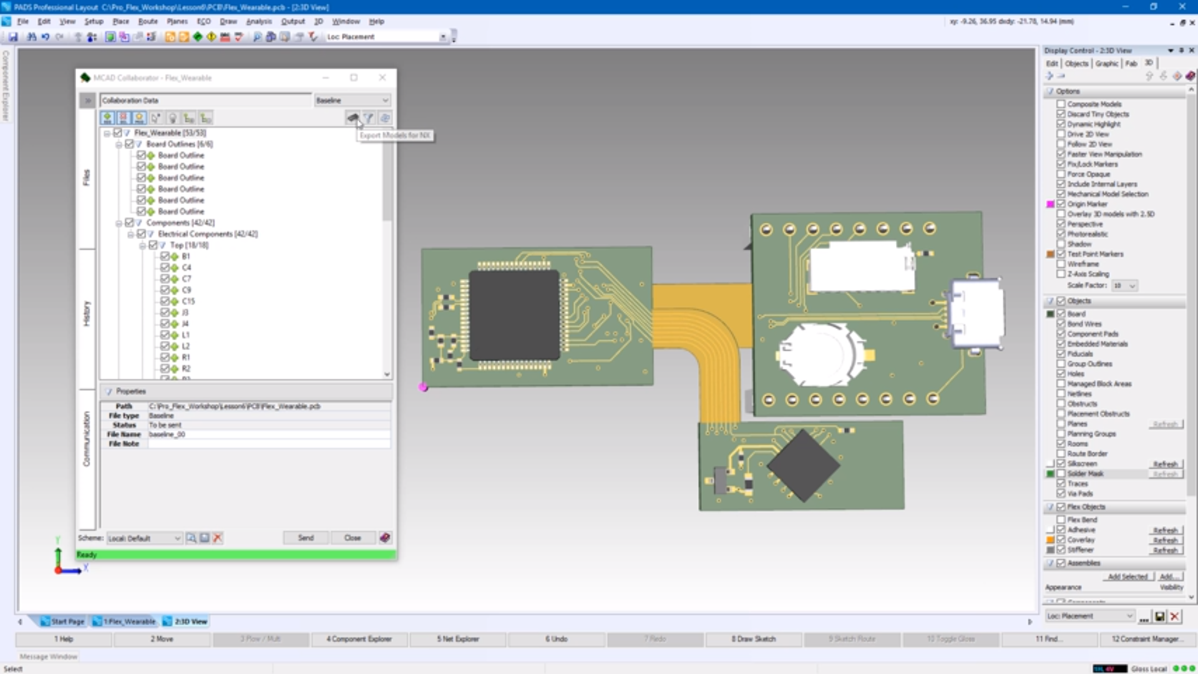Click the Undo arrow toolbar icon
Image resolution: width=1198 pixels, height=674 pixels.
coord(46,37)
